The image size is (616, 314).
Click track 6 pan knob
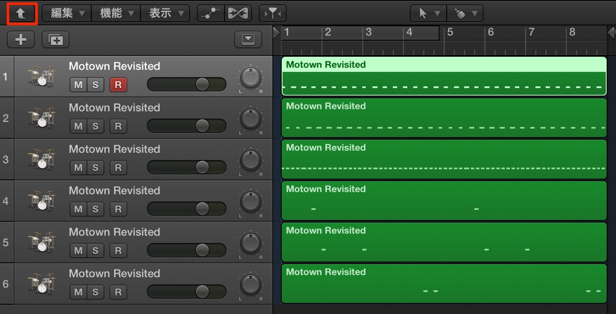tap(251, 285)
